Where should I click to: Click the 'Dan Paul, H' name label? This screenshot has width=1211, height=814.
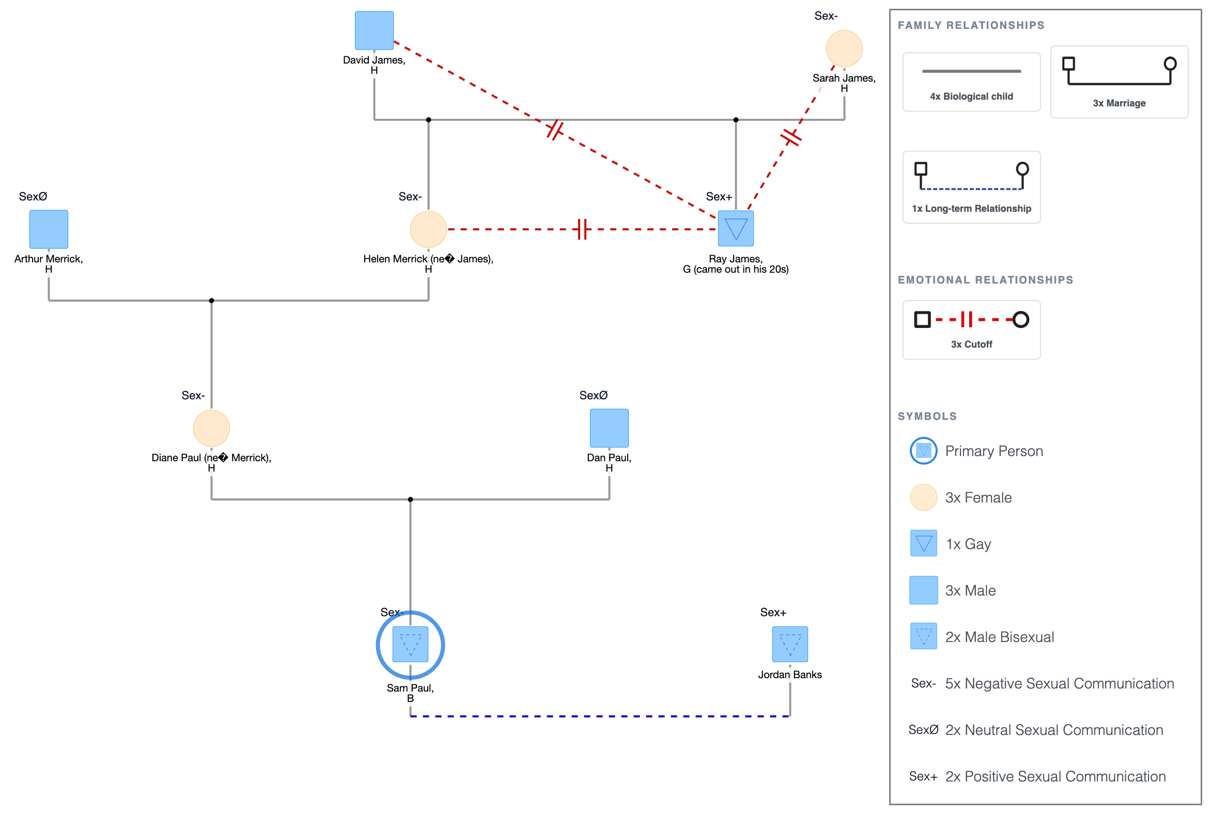coord(609,463)
